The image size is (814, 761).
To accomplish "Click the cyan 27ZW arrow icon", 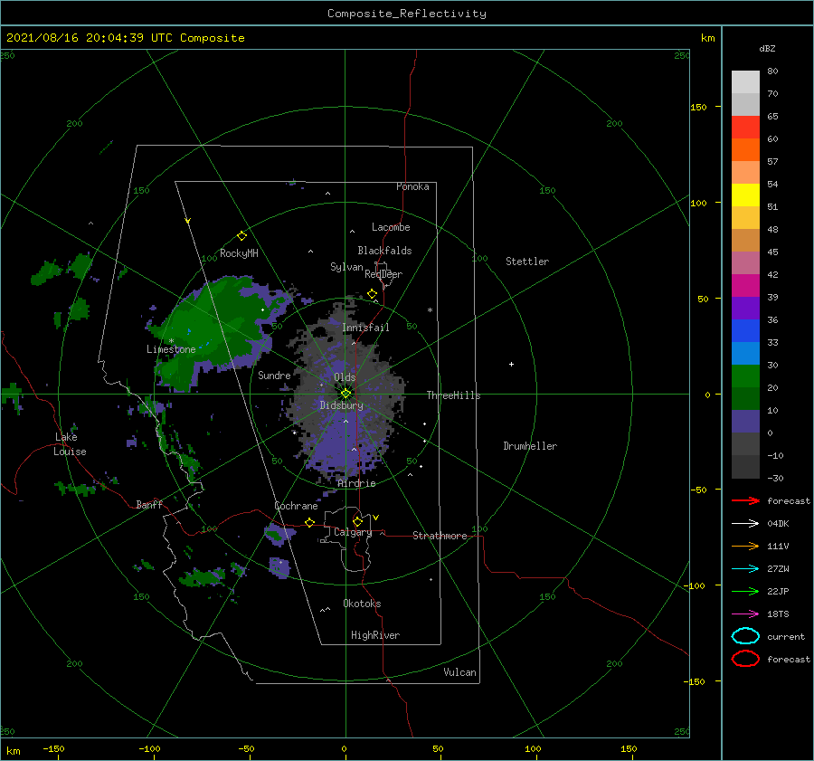I will click(745, 569).
